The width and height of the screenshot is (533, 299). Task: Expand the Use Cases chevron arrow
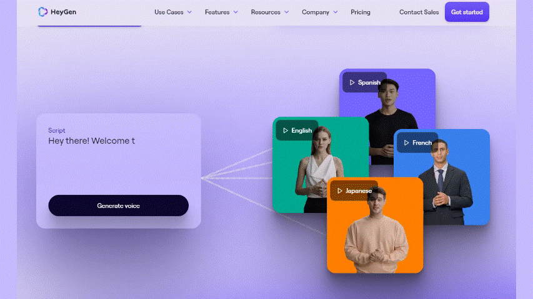coord(189,12)
